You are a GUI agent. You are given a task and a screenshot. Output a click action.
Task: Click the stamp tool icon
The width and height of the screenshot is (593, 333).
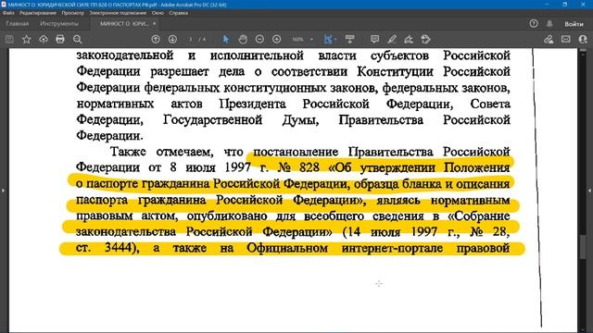425,39
